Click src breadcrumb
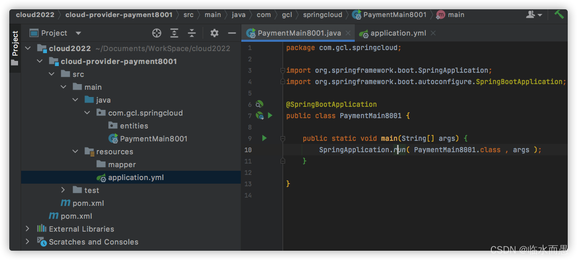Screen dimensions: 577x260 click(x=188, y=15)
